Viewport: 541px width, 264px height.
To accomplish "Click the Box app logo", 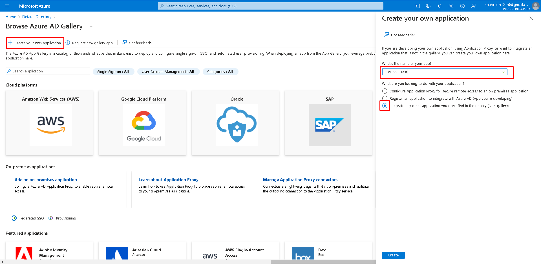I will [303, 253].
